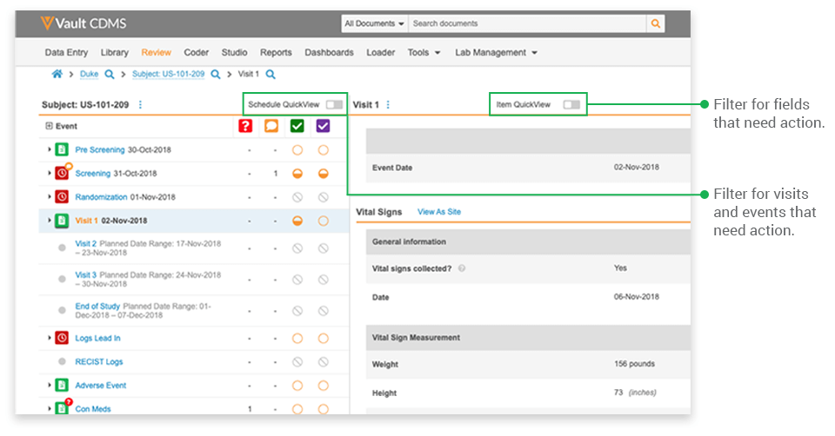The width and height of the screenshot is (835, 436).
Task: Click the orange comment bubble column icon
Action: tap(273, 126)
